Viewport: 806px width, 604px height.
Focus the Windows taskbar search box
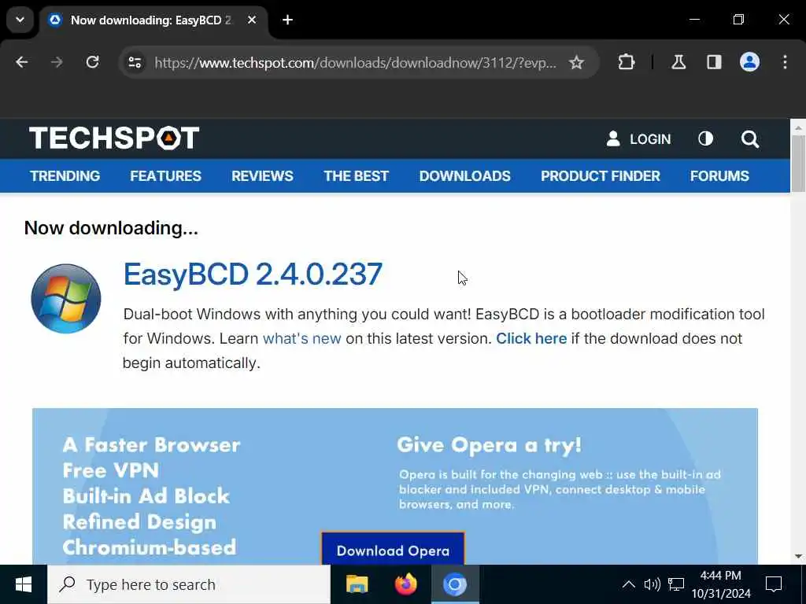click(189, 584)
